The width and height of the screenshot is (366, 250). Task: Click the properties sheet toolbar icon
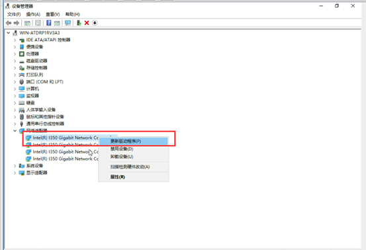(x=38, y=23)
